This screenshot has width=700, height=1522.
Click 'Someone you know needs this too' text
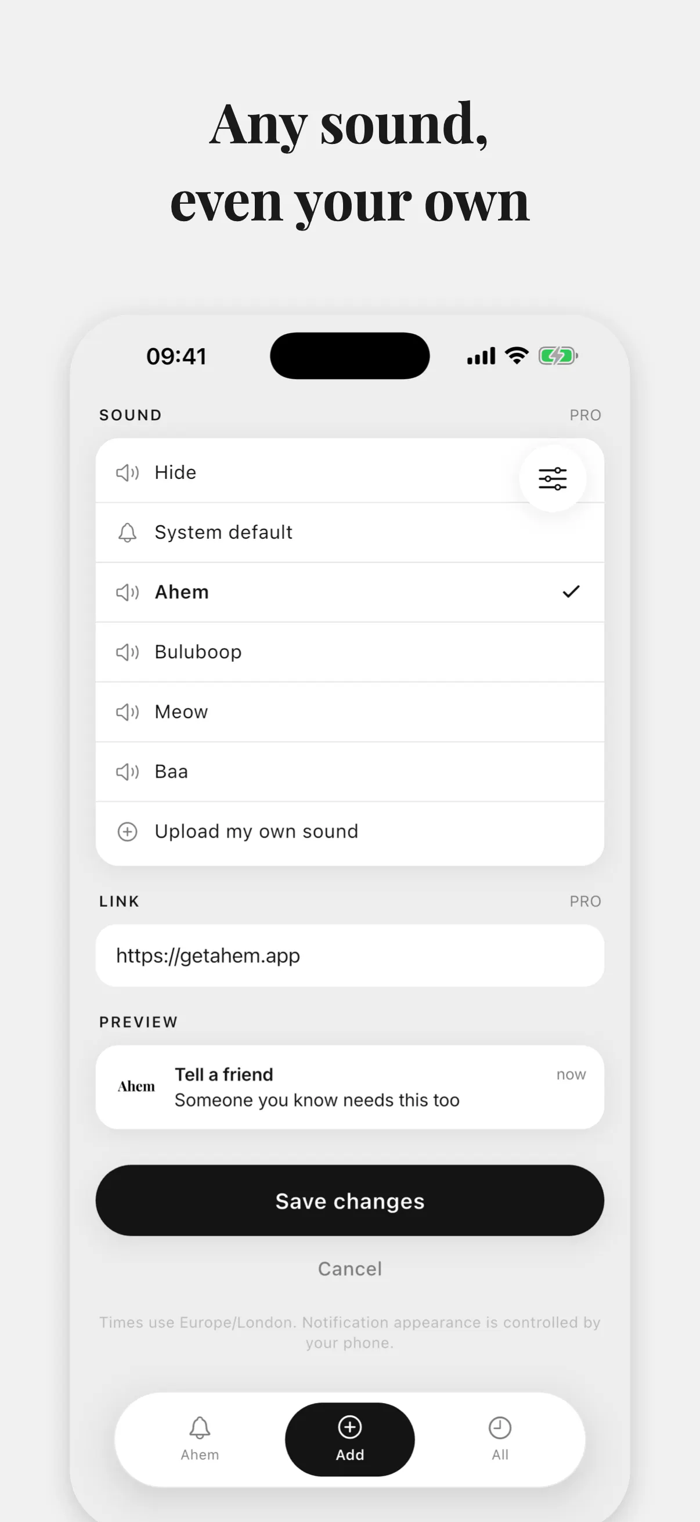[316, 1100]
